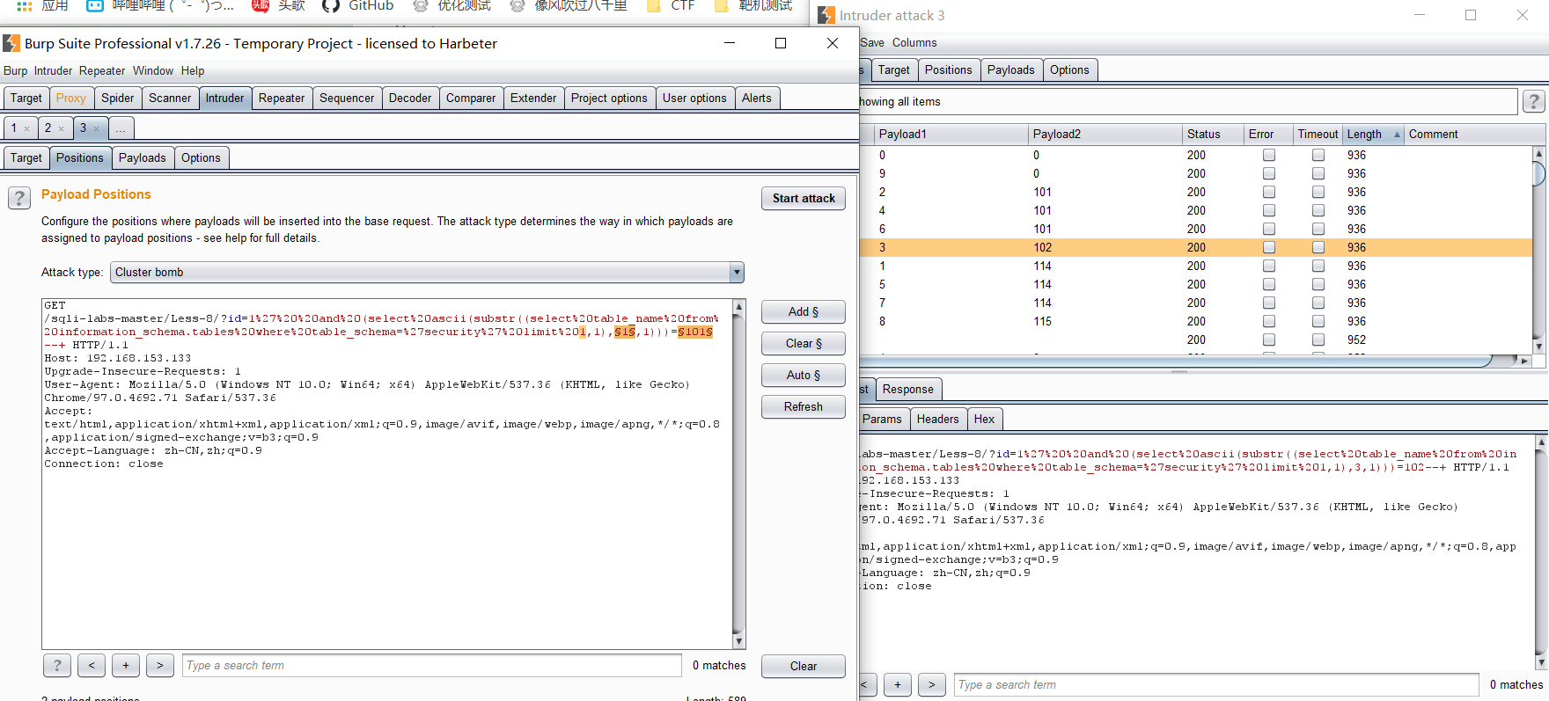Viewport: 1549px width, 701px height.
Task: Go to previous search match in request editor
Action: click(92, 666)
